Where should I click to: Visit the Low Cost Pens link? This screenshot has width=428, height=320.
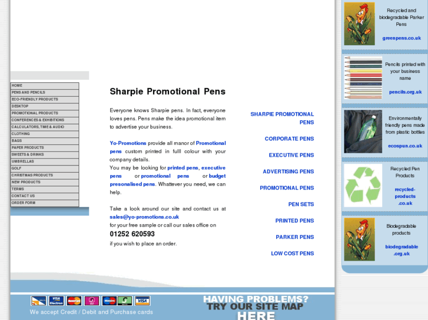[x=293, y=253]
